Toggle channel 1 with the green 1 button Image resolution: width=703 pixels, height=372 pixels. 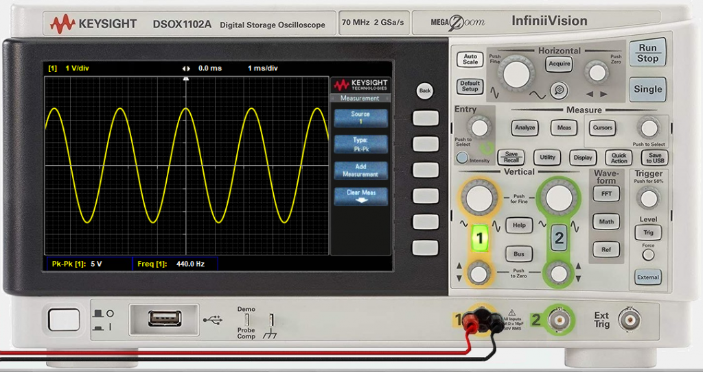[480, 238]
